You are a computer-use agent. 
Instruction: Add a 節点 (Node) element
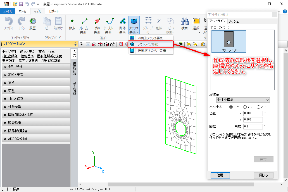[x=72, y=23]
